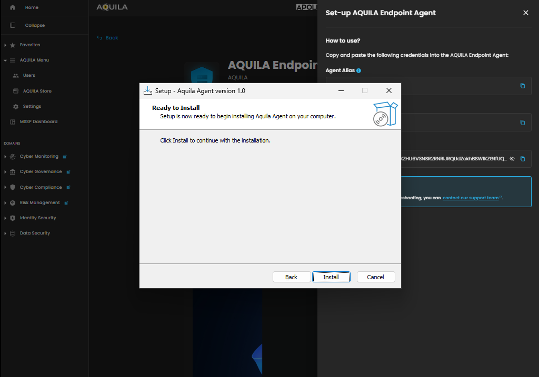539x377 pixels.
Task: Open Home from the sidebar
Action: point(31,8)
